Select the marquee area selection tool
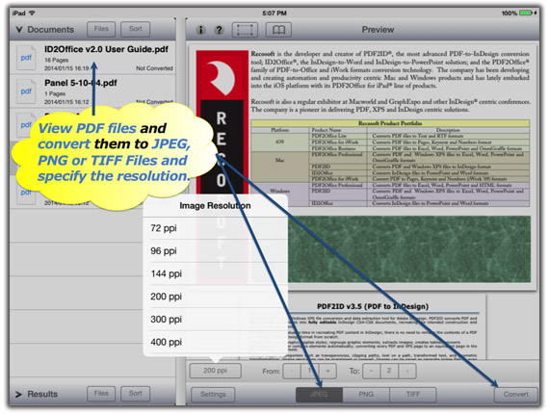549x414 pixels. [x=245, y=30]
